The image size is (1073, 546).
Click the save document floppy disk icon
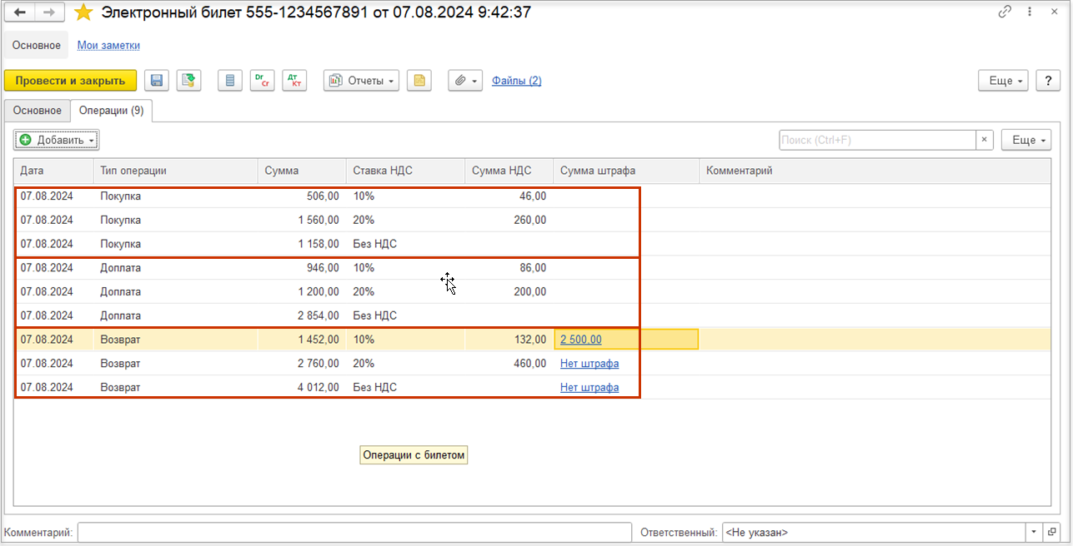[157, 81]
